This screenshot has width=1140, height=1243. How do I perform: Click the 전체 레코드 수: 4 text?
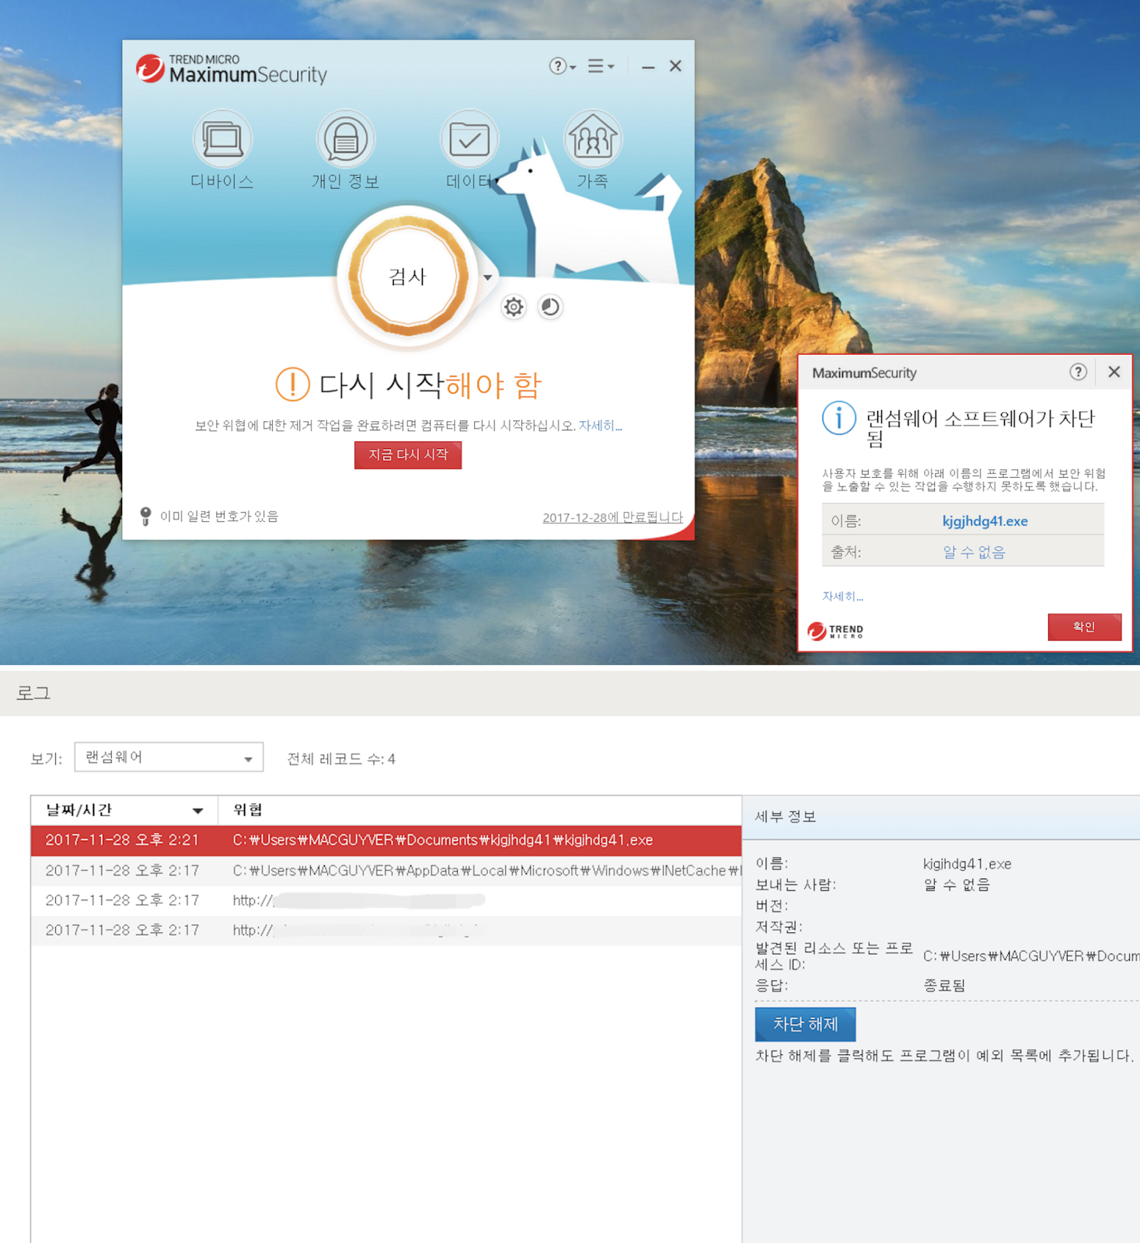click(341, 759)
